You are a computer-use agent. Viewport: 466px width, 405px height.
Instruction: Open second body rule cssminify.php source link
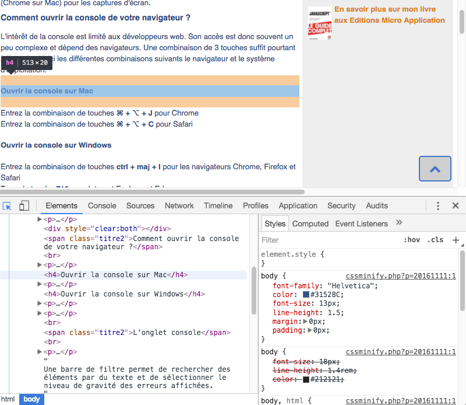[x=401, y=352]
